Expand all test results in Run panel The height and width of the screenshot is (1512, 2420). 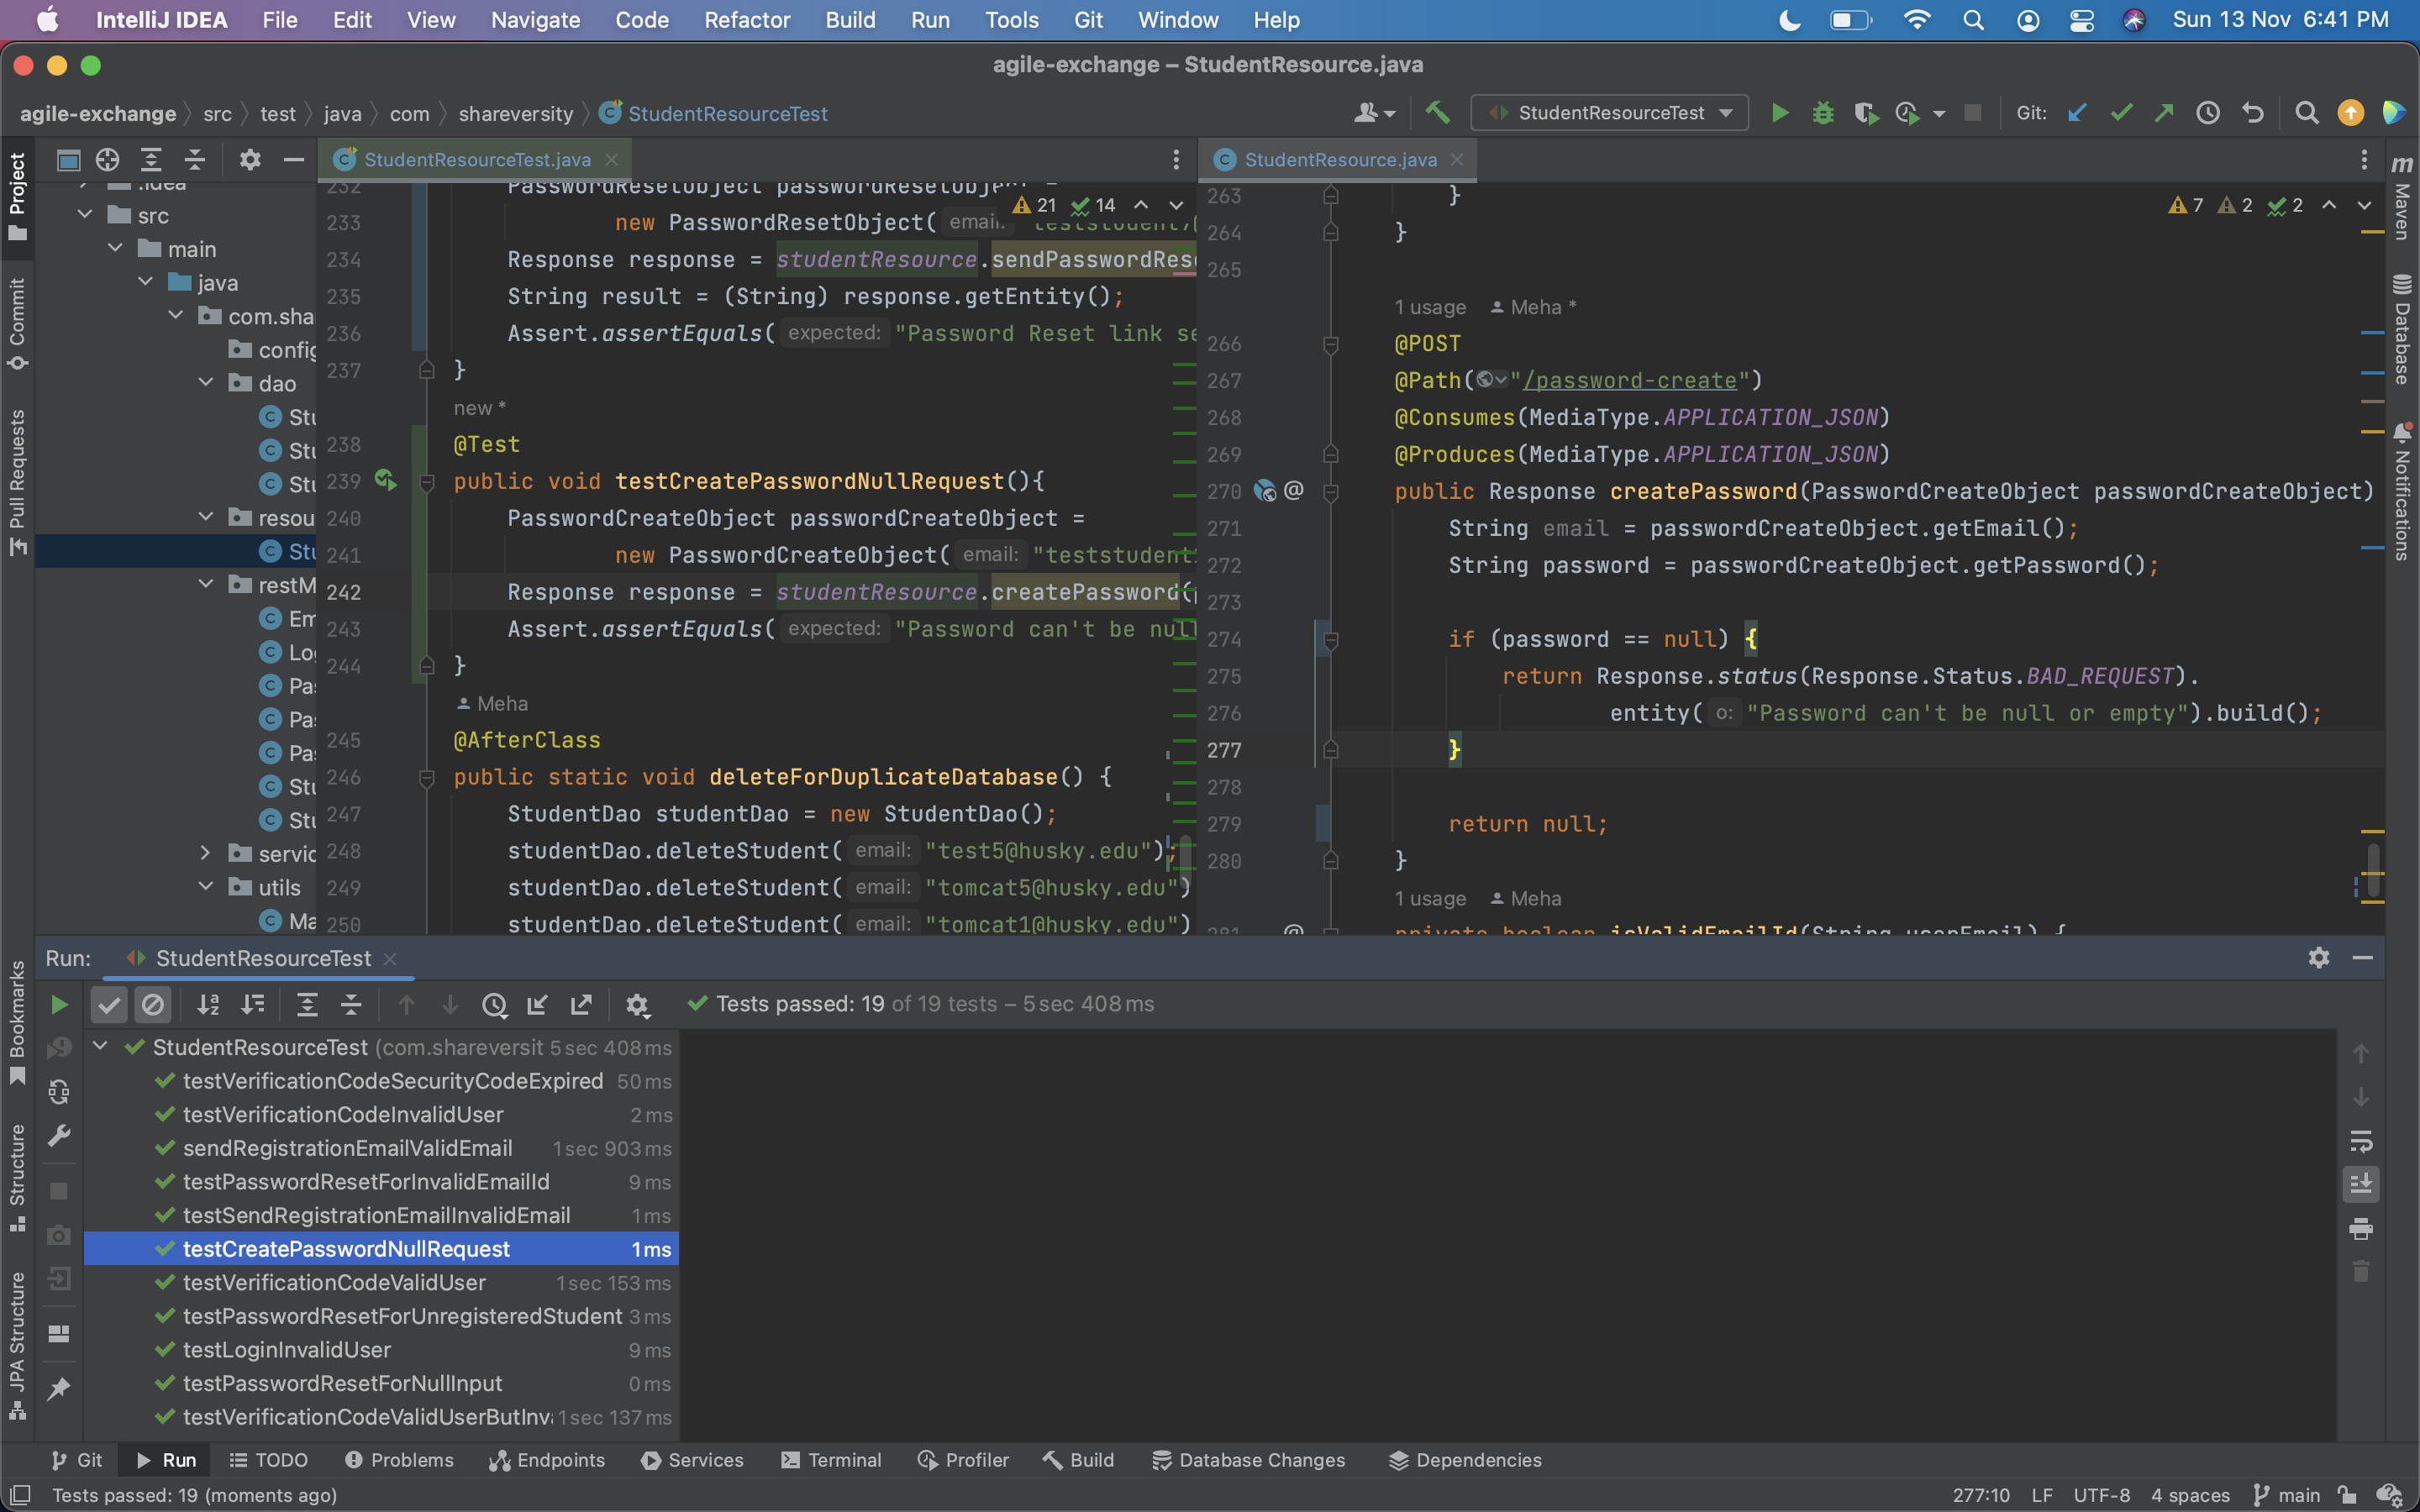coord(307,1004)
